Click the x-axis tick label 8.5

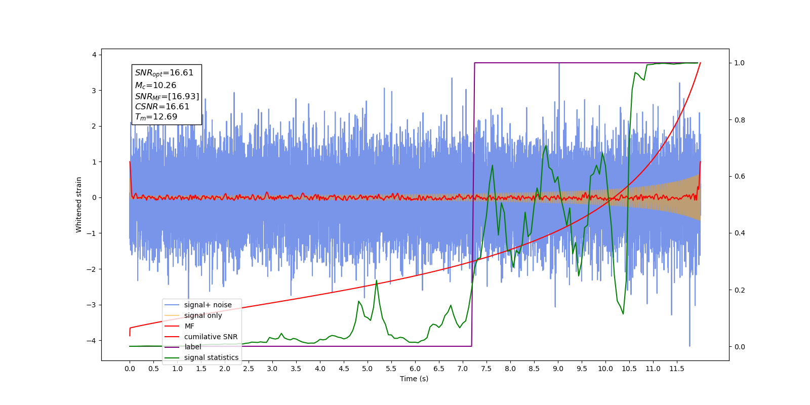pos(534,369)
